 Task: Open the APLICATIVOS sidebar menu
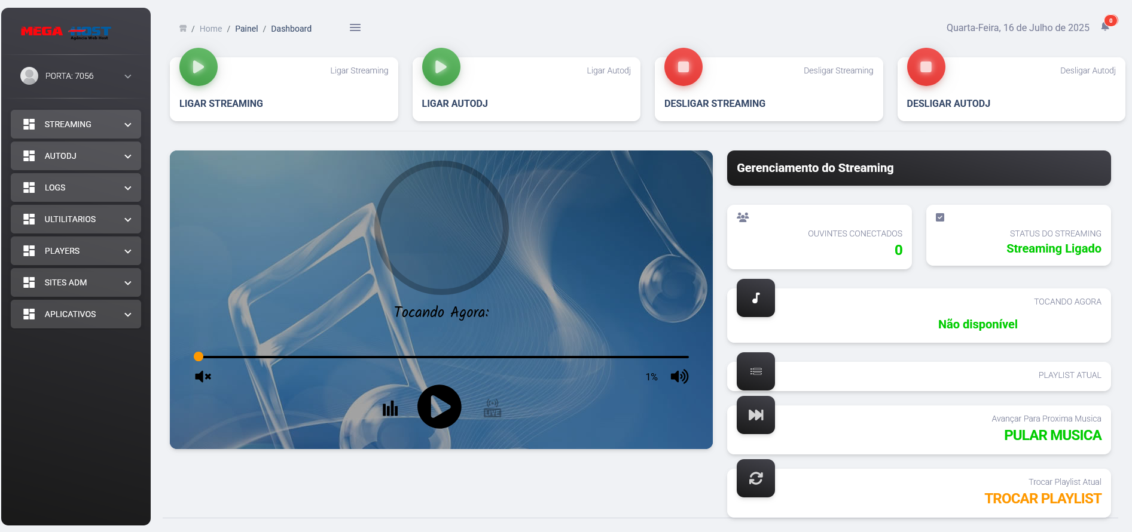(x=76, y=314)
